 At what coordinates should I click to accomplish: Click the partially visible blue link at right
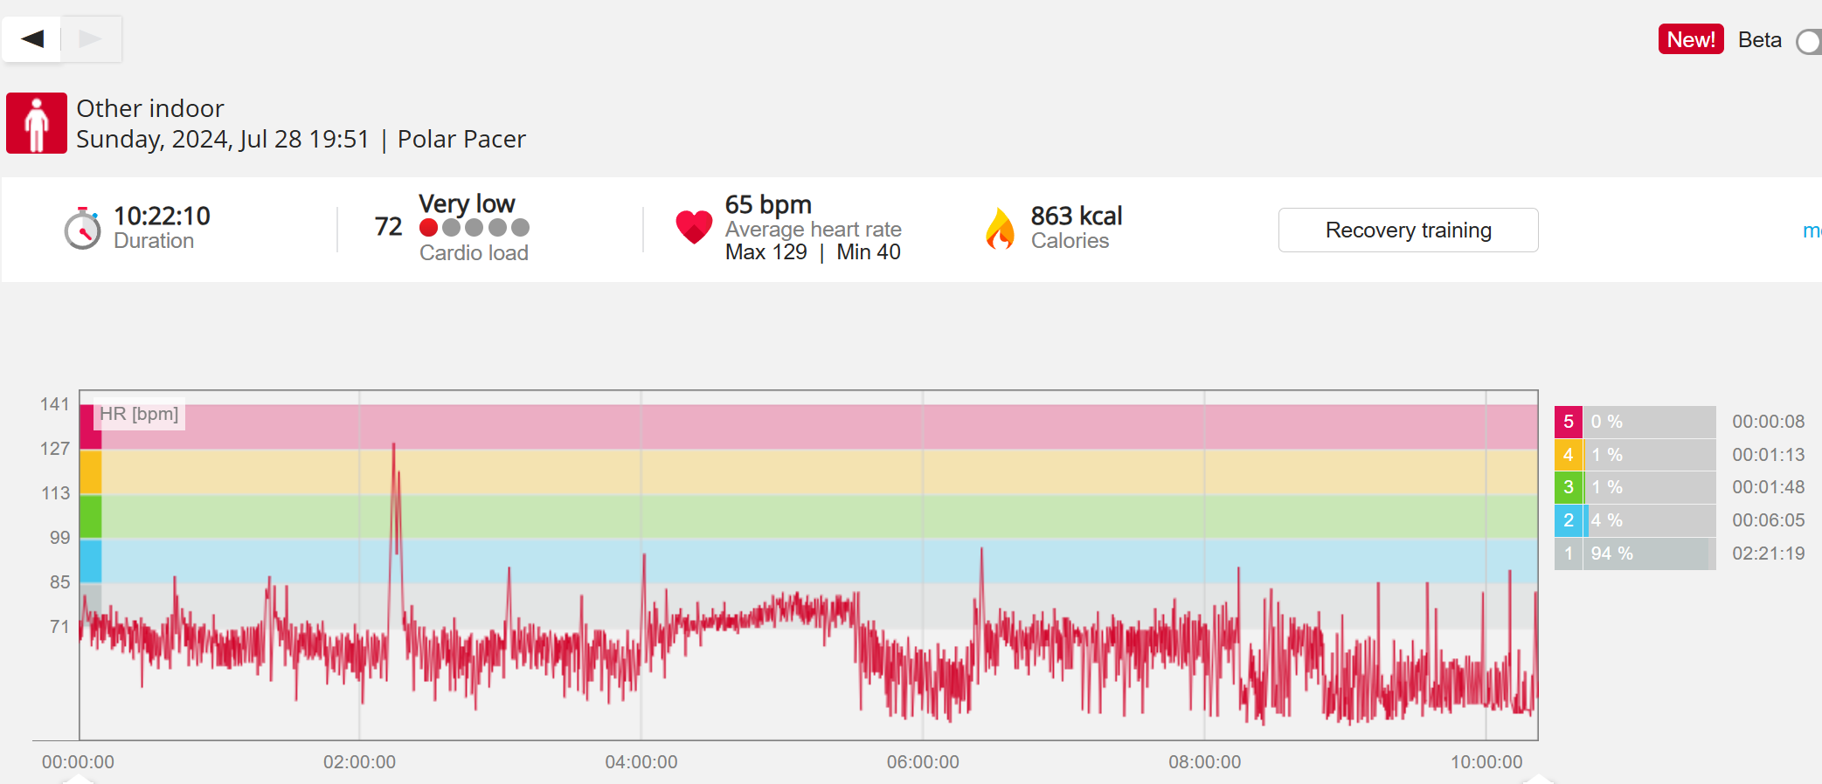(1812, 230)
